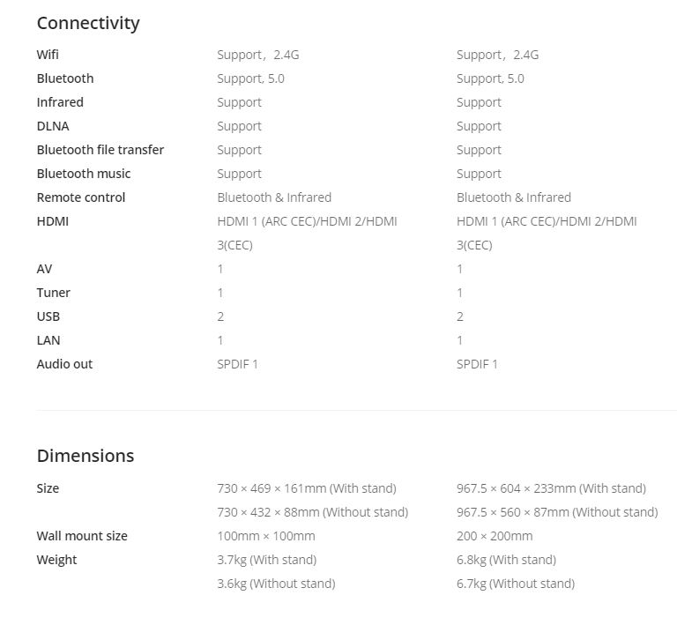The image size is (677, 625).
Task: Click the 200 × 200mm wall mount value
Action: click(495, 536)
